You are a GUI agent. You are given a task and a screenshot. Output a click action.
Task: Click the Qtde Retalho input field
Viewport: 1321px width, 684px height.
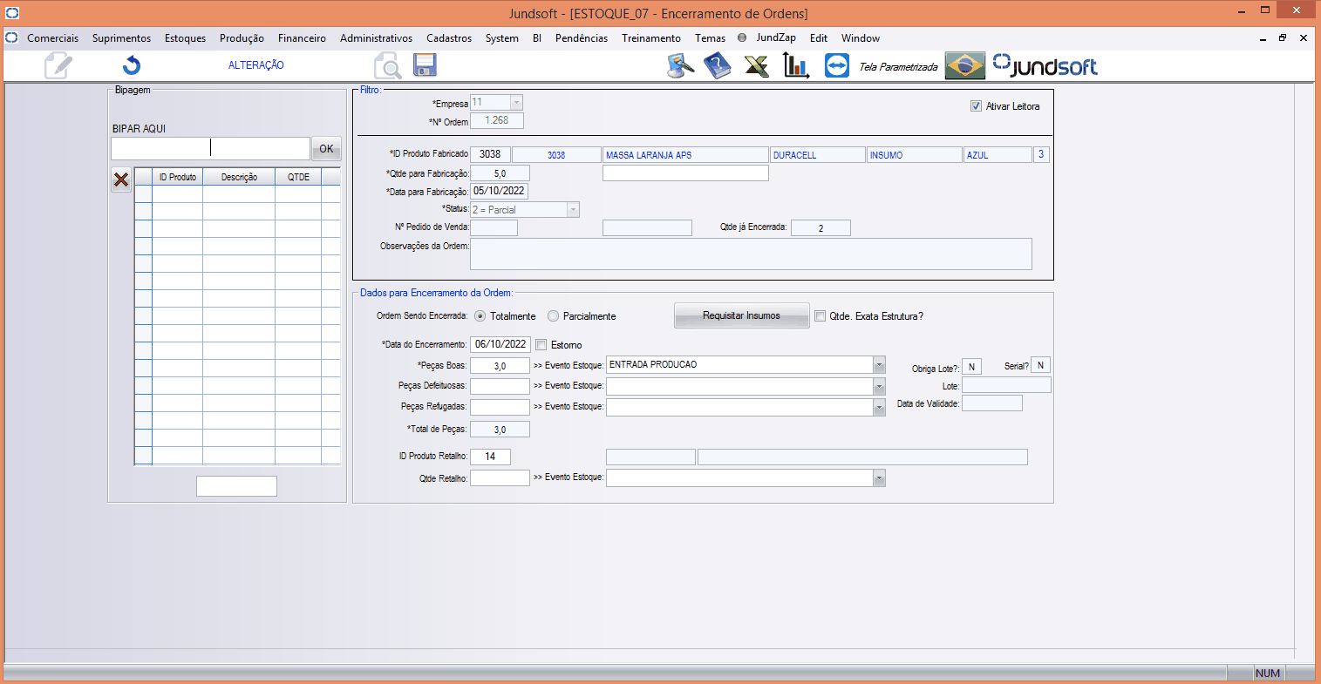(500, 477)
